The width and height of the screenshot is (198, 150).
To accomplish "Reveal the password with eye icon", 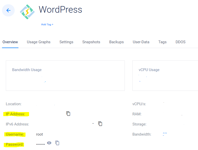I will click(x=49, y=143).
